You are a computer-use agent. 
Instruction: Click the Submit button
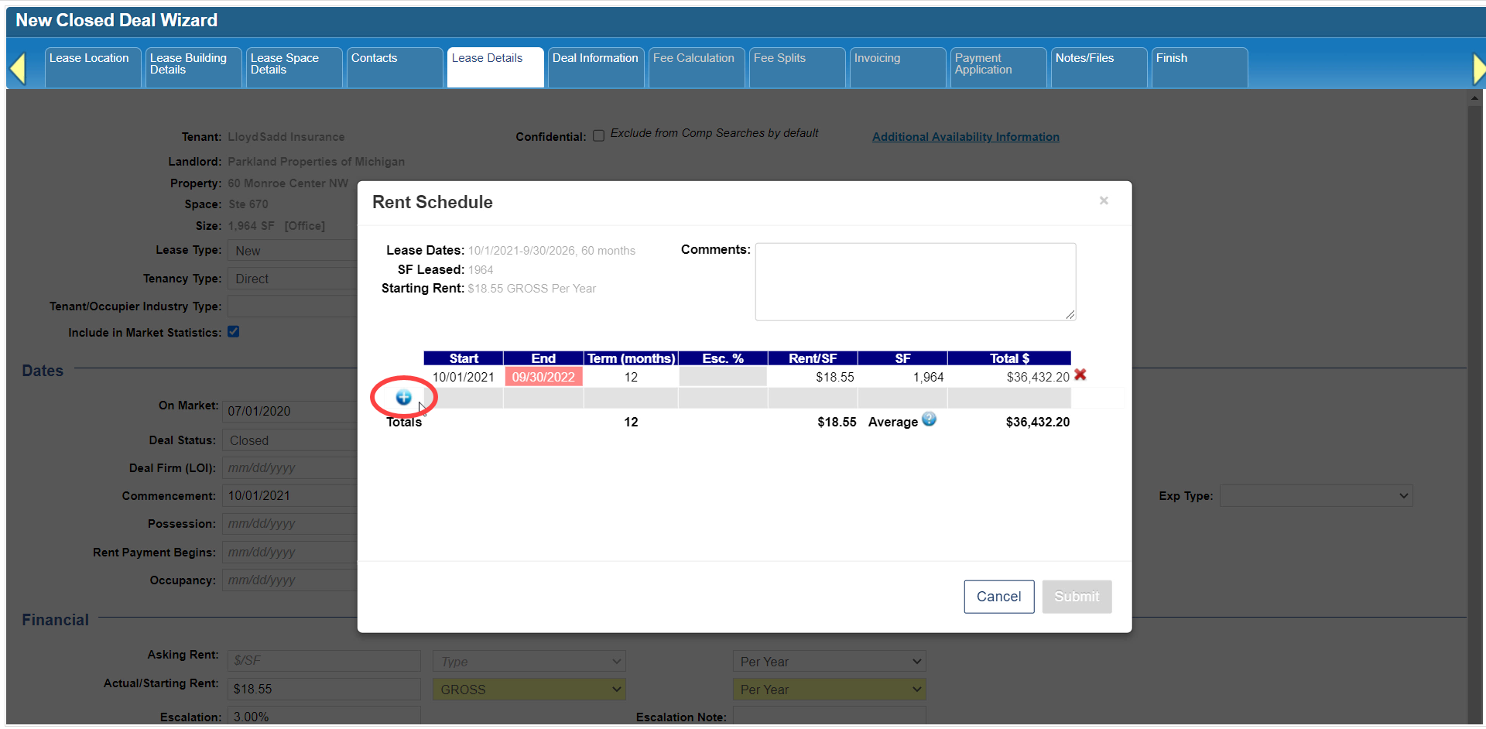point(1076,597)
